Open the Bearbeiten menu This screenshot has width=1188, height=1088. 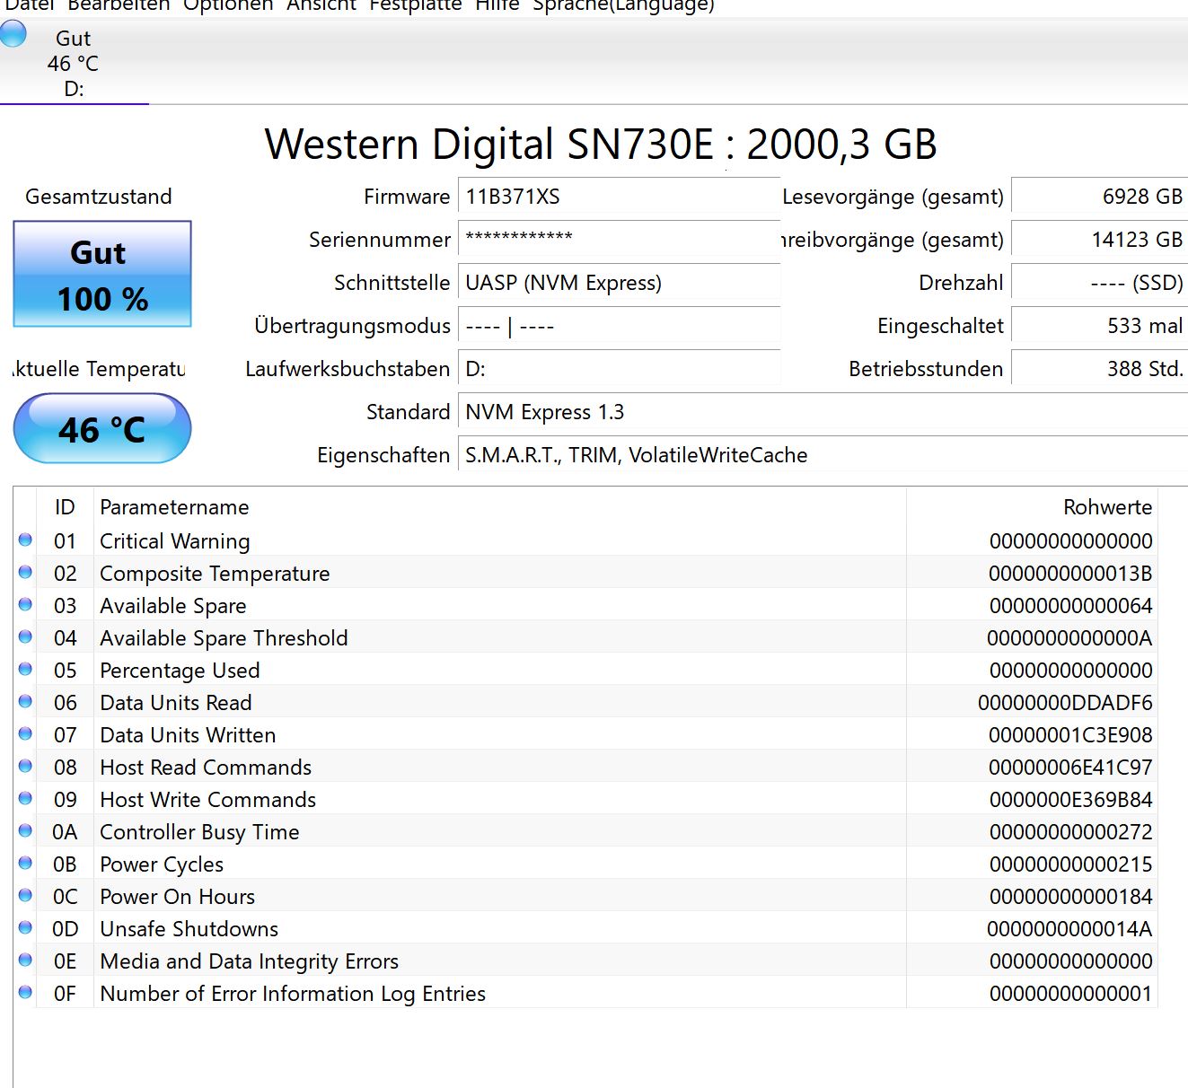[x=119, y=5]
